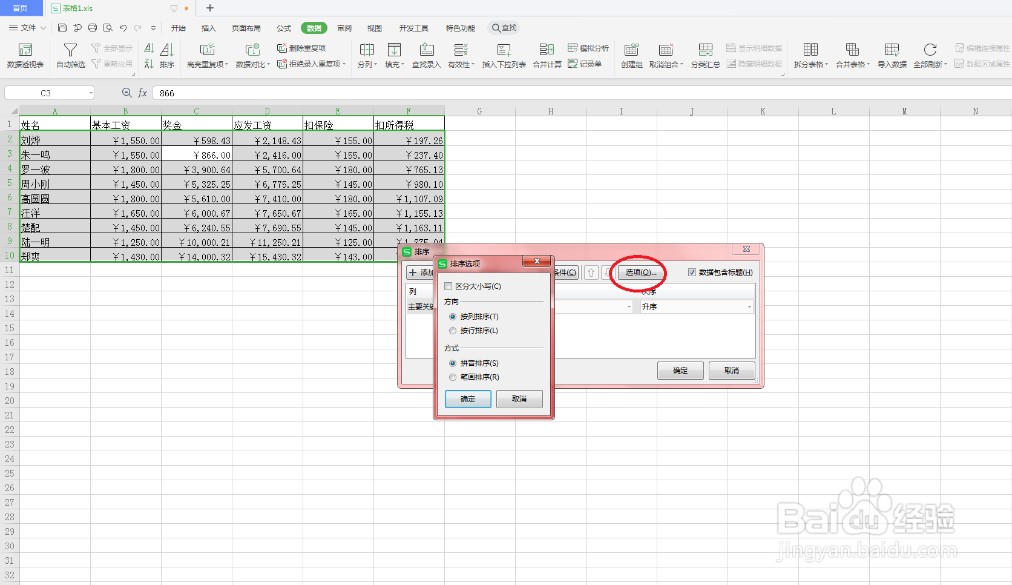Click the descending sort Z-A icon

point(149,64)
